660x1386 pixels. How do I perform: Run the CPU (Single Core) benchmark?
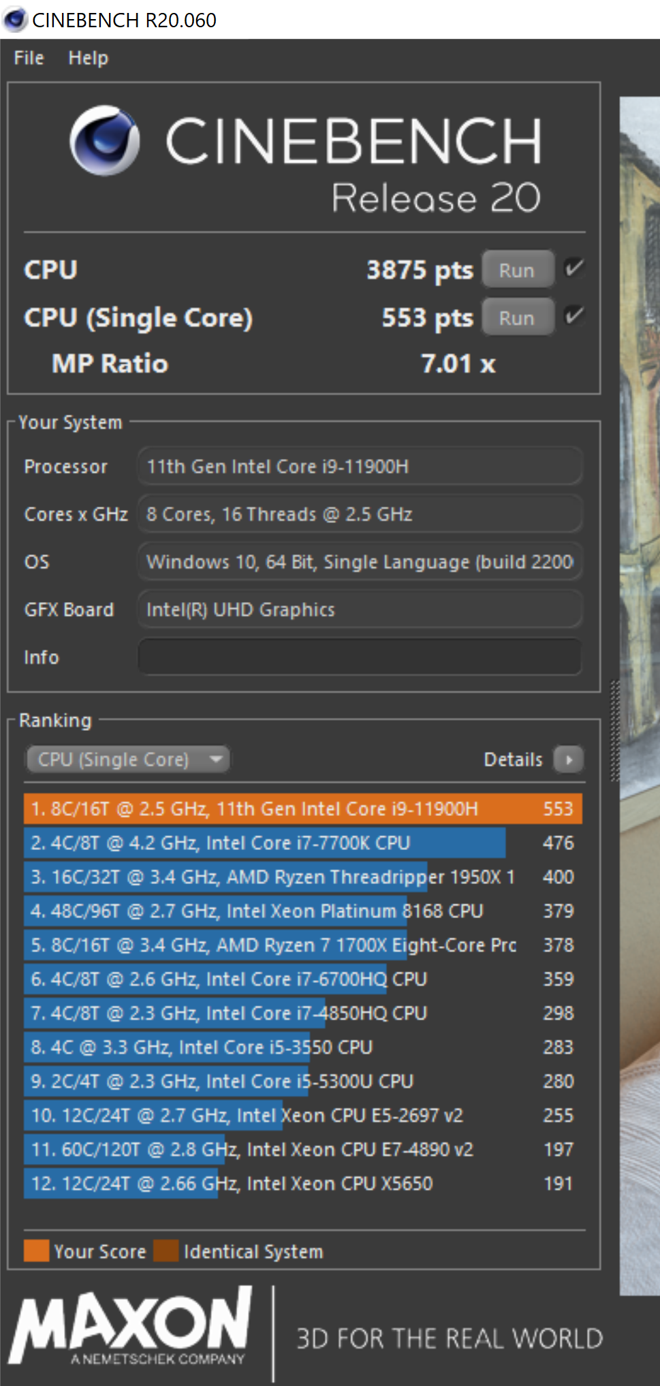[x=518, y=317]
